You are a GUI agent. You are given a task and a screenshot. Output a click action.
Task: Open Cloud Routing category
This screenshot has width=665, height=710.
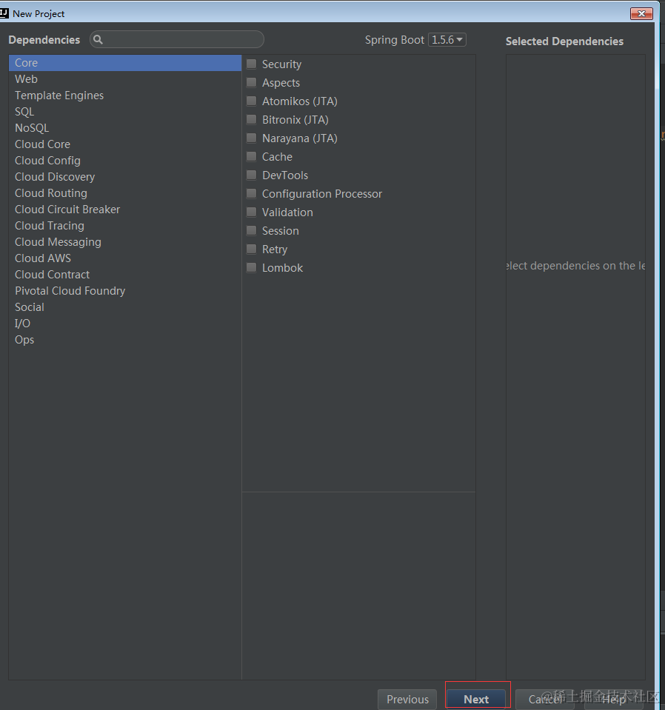click(x=125, y=193)
